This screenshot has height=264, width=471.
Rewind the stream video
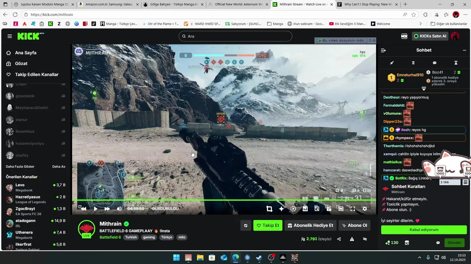click(x=84, y=209)
